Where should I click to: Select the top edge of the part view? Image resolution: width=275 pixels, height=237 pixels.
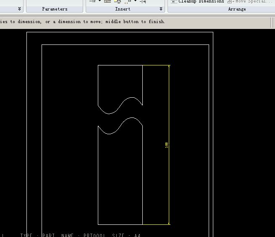pos(120,65)
